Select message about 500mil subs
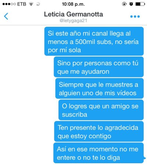The width and height of the screenshot is (147, 165). (x=94, y=41)
